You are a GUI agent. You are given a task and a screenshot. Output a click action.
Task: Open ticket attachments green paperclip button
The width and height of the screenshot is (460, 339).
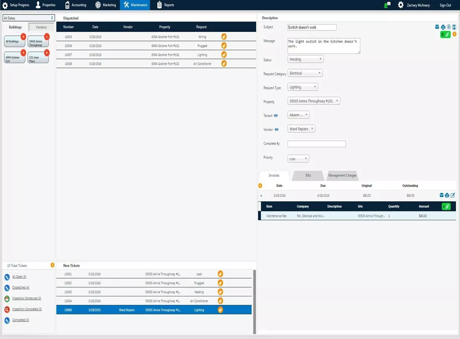click(x=445, y=35)
